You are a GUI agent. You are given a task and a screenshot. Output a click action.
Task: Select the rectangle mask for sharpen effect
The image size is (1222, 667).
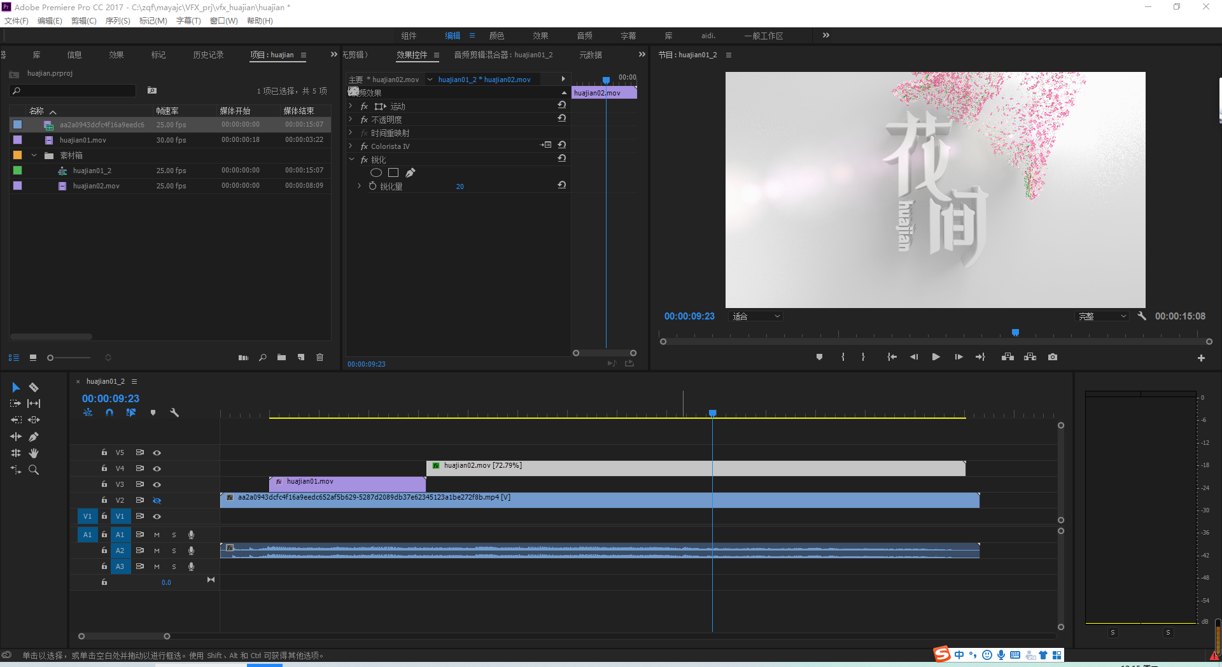[x=393, y=173]
